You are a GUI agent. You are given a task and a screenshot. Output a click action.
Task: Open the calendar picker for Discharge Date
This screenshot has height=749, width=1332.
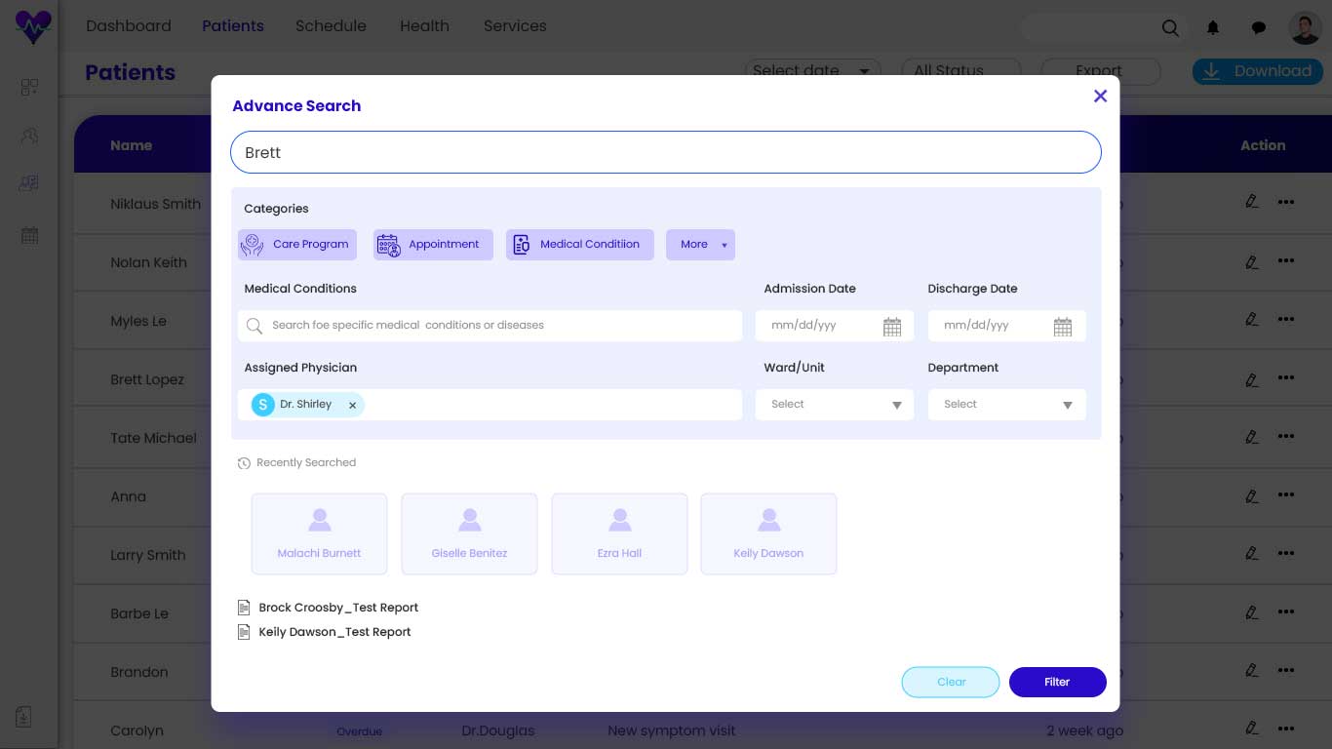1063,326
